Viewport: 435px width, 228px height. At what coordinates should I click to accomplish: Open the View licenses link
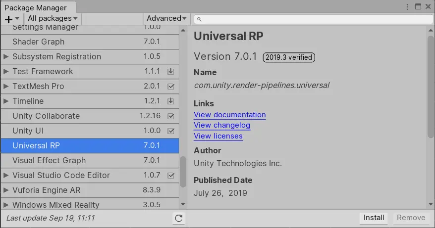coord(218,136)
